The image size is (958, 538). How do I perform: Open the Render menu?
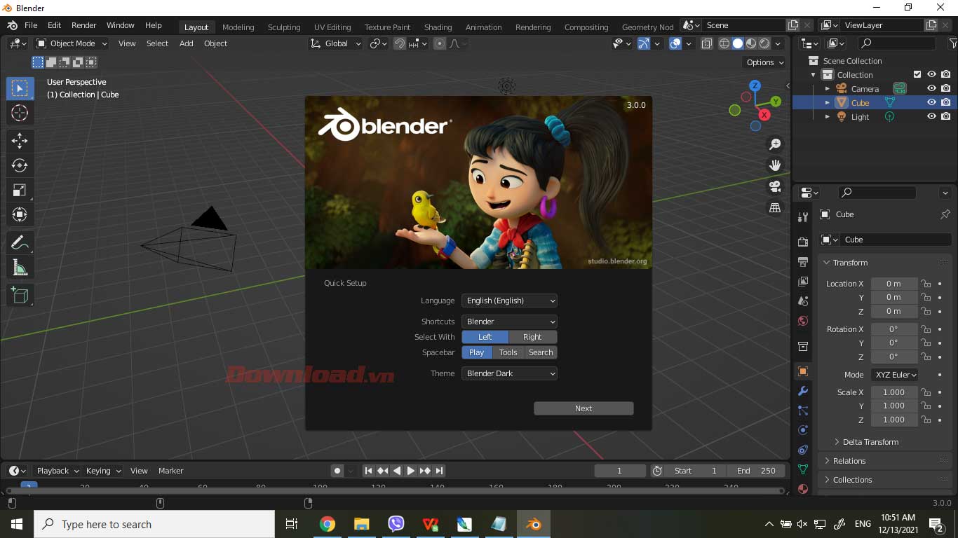[x=83, y=25]
